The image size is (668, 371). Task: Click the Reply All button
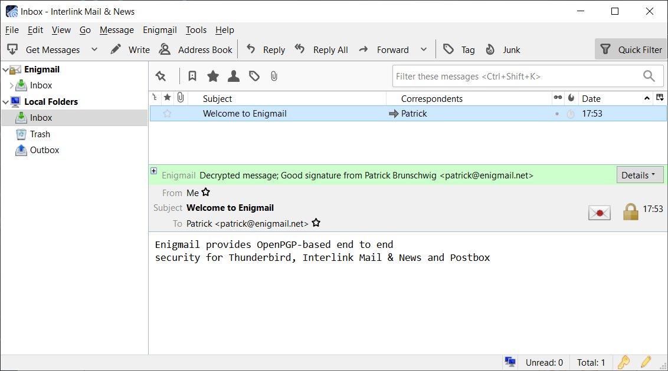pyautogui.click(x=321, y=49)
